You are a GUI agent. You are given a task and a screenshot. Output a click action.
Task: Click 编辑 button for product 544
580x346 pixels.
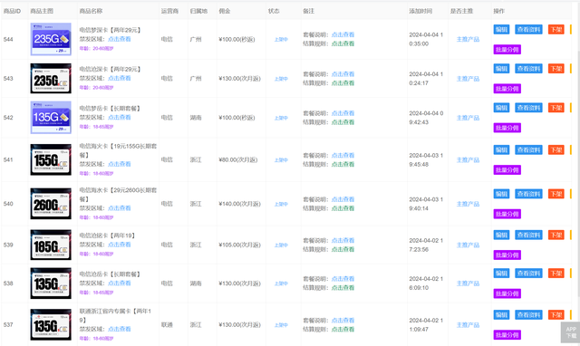(x=501, y=30)
